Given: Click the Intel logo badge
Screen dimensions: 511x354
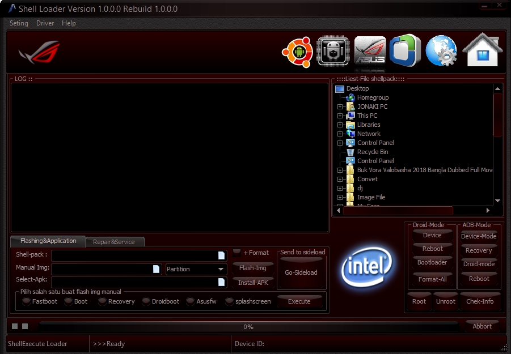Looking at the screenshot, I should [x=366, y=267].
